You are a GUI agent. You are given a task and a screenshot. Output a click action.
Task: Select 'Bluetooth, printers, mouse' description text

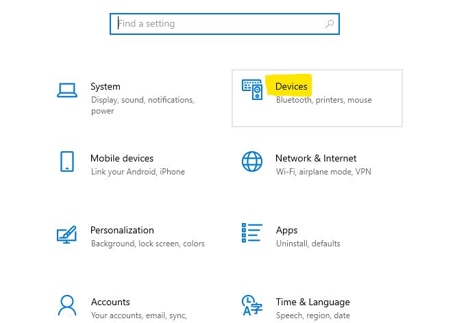[x=324, y=100]
